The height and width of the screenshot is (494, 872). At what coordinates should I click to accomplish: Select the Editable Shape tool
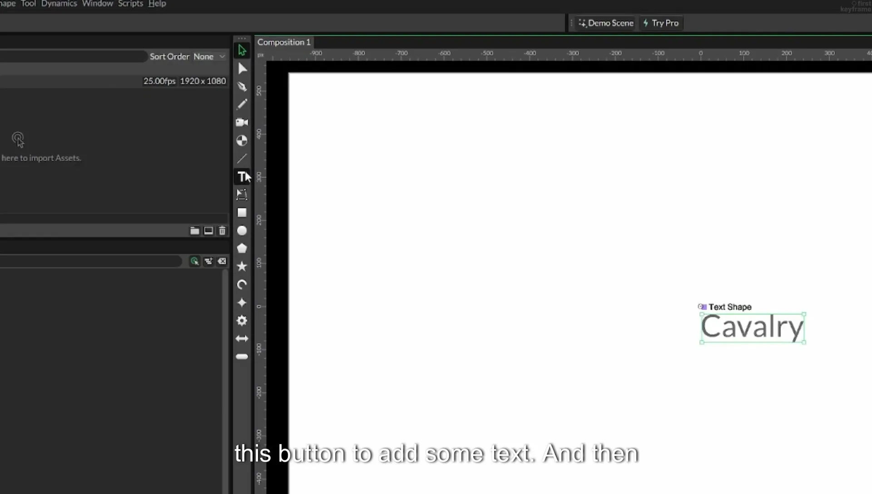tap(242, 194)
